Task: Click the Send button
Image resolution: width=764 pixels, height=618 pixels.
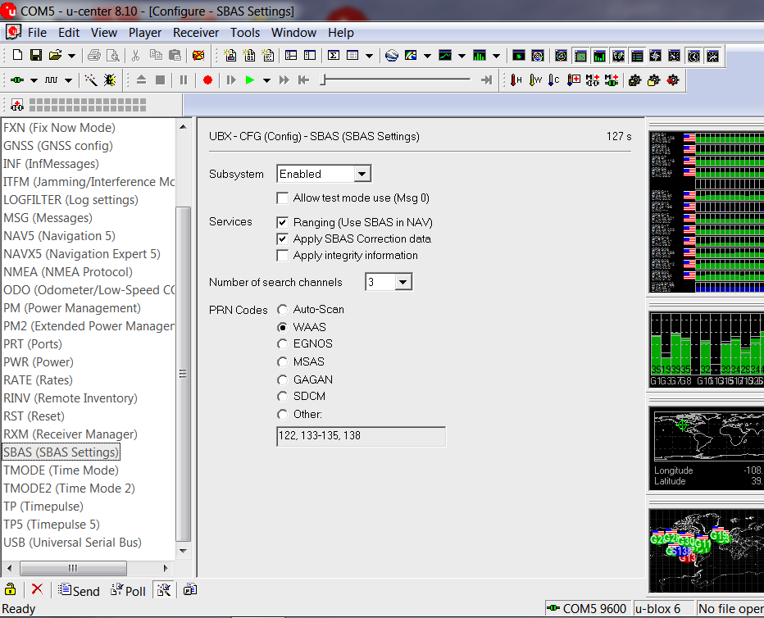Action: [79, 591]
